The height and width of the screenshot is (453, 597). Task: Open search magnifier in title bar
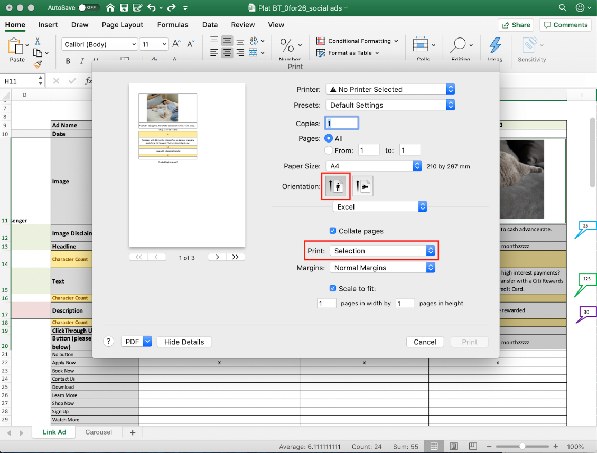(563, 8)
